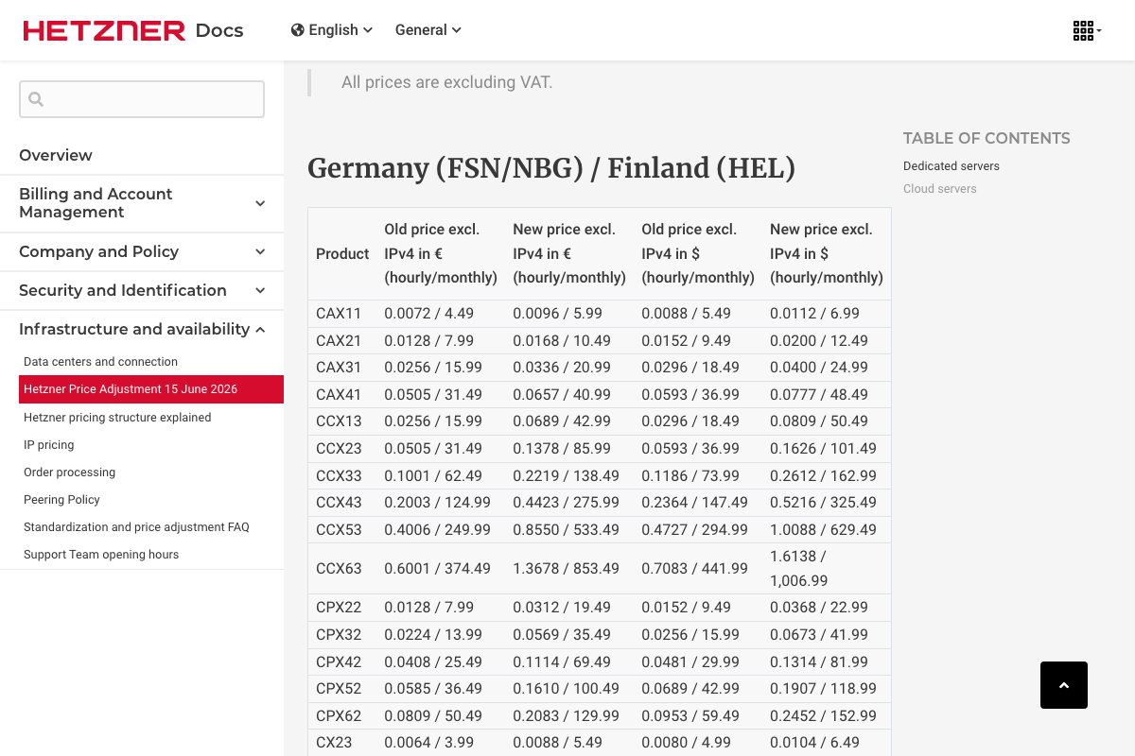Click the CPX42 product cell
The width and height of the screenshot is (1135, 756).
(342, 661)
